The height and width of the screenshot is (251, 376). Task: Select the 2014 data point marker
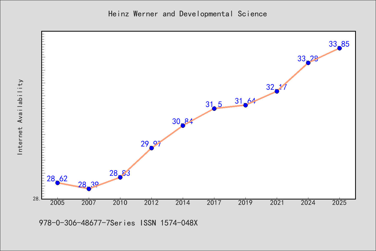tap(183, 125)
